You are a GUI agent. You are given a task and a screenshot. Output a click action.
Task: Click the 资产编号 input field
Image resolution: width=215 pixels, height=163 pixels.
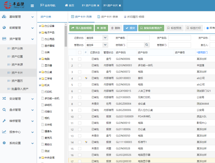tap(138, 38)
